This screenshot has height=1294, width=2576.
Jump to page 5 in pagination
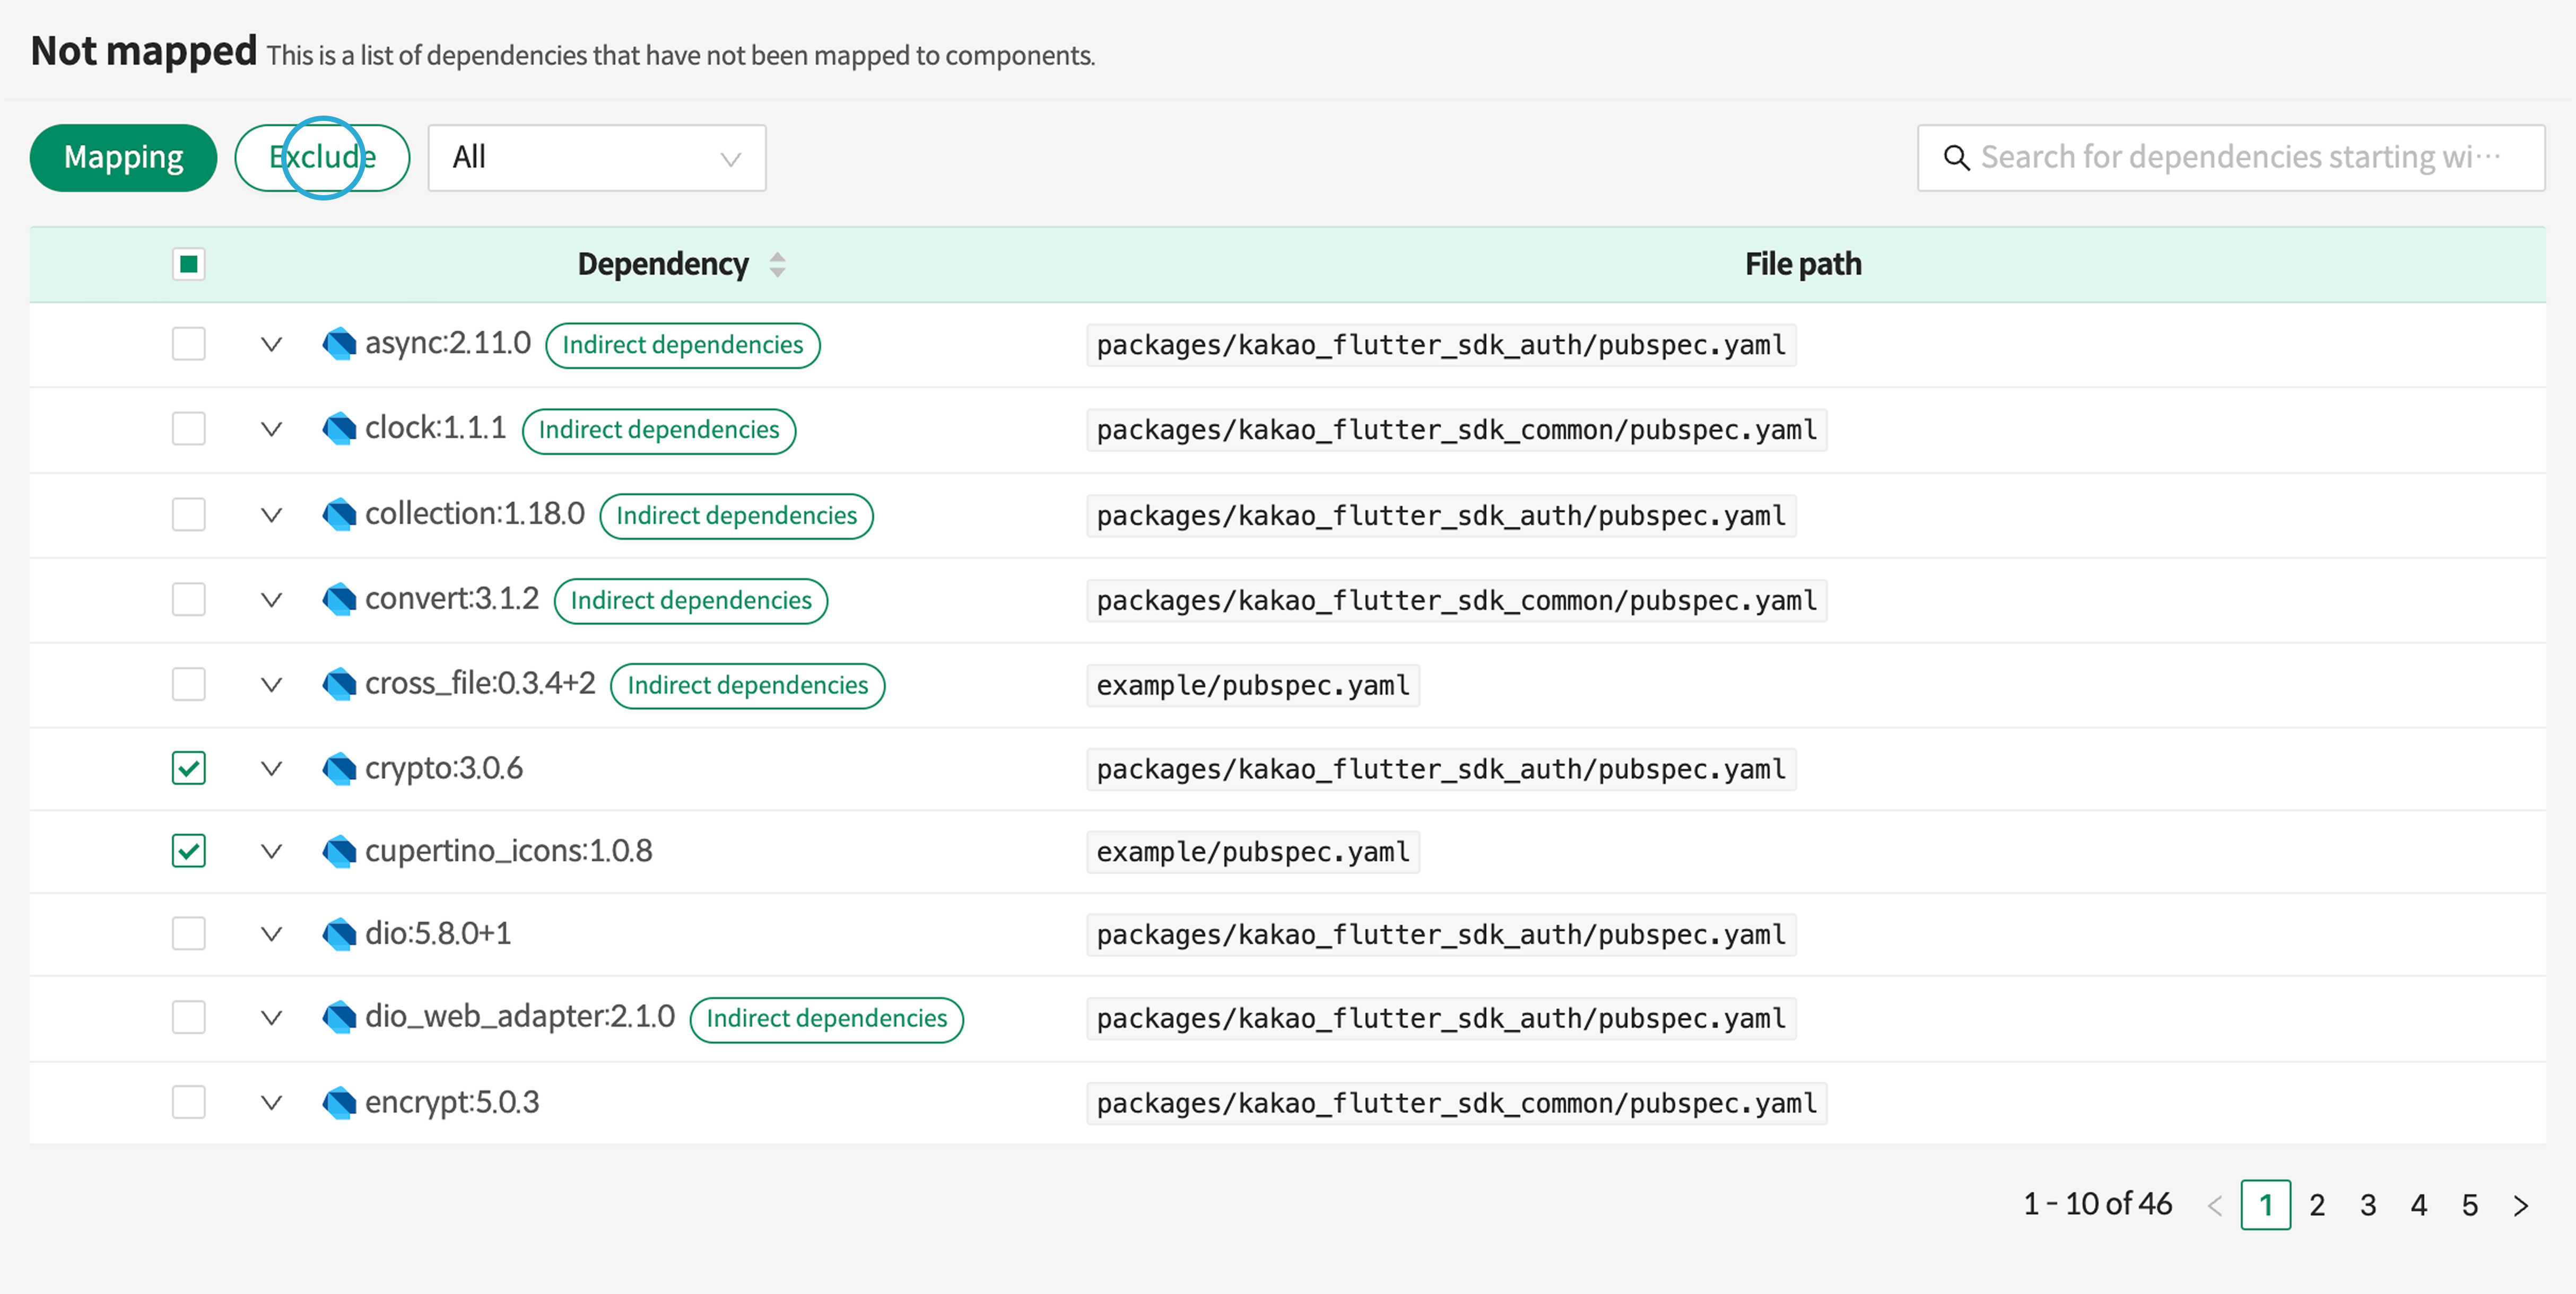coord(2469,1205)
